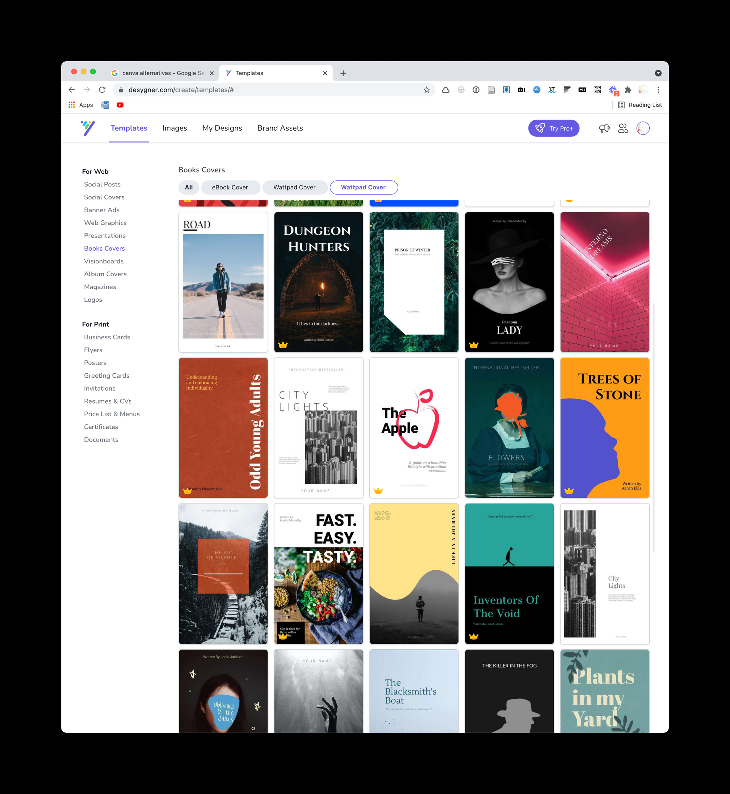Screen dimensions: 730x794
Task: Close the Templates tab
Action: click(x=325, y=73)
